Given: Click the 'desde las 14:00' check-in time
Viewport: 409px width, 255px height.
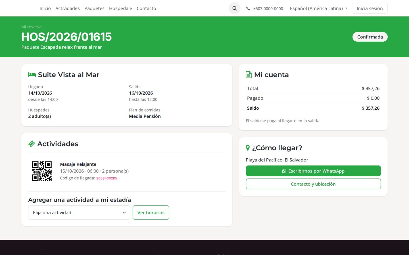Looking at the screenshot, I should pos(43,99).
